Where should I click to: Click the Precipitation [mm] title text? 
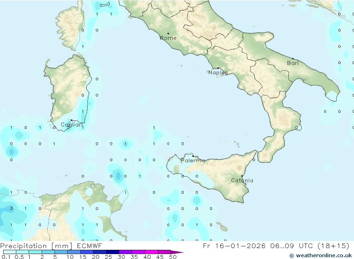36,246
